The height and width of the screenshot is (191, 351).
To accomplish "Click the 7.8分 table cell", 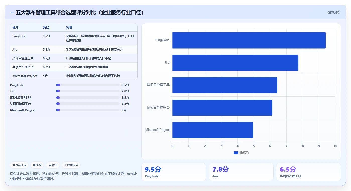I will [x=46, y=50].
